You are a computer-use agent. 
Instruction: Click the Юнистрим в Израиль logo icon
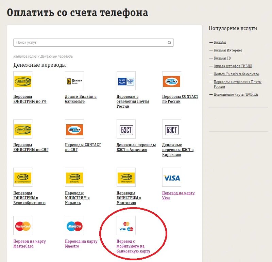point(74,177)
